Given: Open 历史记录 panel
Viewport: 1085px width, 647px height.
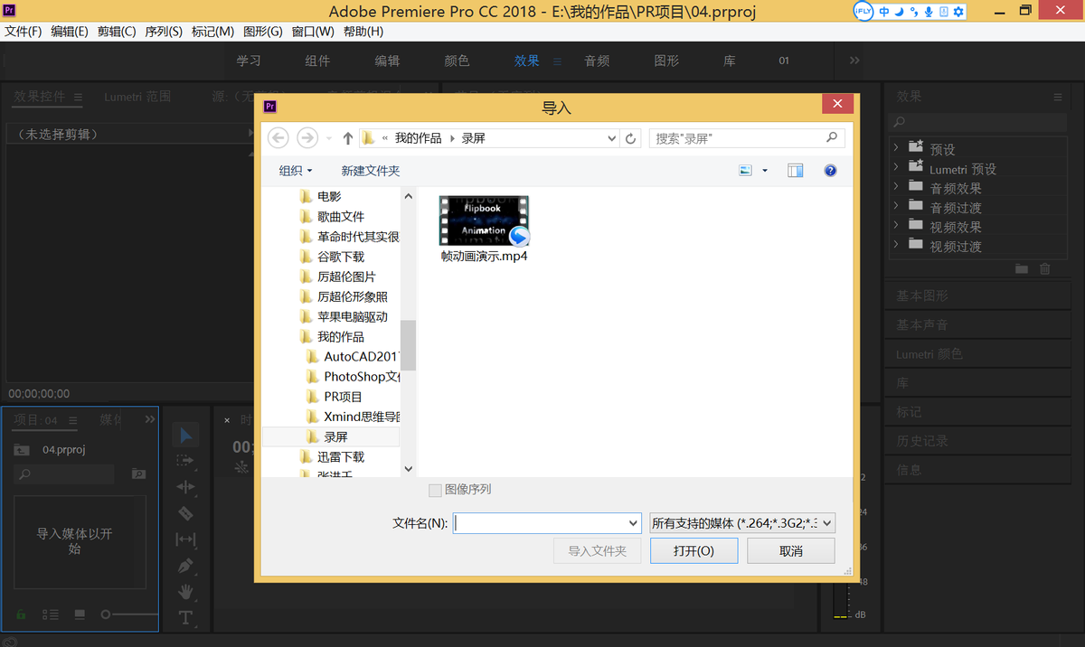Looking at the screenshot, I should coord(922,440).
